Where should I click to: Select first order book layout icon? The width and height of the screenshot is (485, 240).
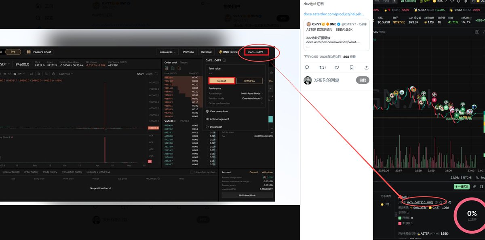[x=167, y=68]
